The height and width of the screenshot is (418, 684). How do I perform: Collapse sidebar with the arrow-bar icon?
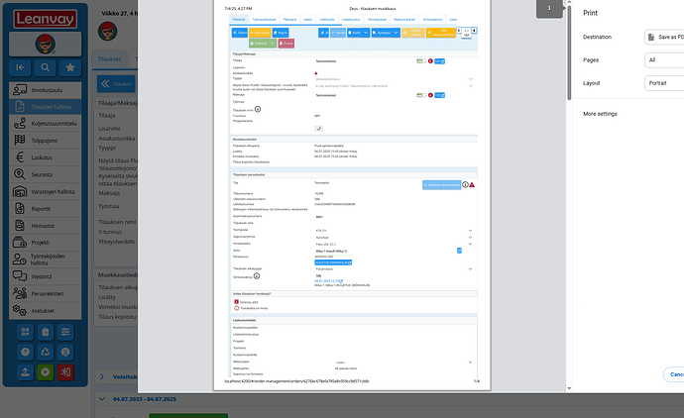click(20, 68)
